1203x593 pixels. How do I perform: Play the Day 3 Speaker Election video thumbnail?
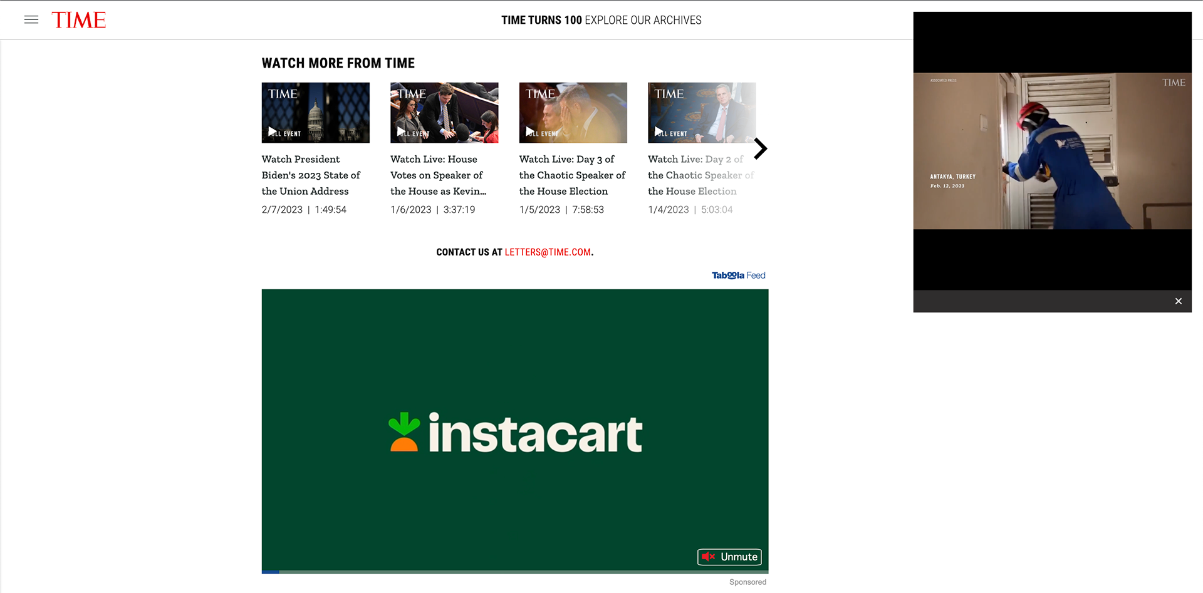573,113
